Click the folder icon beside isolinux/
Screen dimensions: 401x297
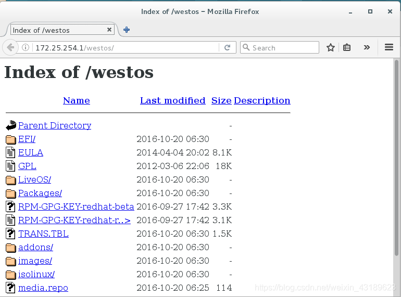coord(11,275)
